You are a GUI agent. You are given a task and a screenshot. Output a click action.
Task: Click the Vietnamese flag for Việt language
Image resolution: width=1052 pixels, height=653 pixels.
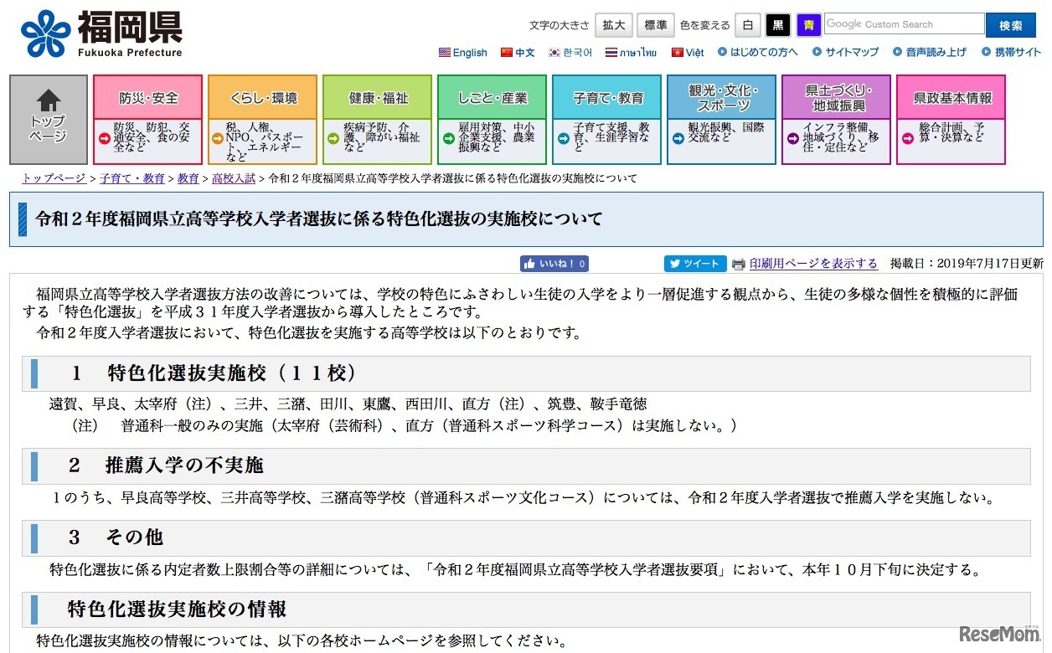(x=678, y=52)
